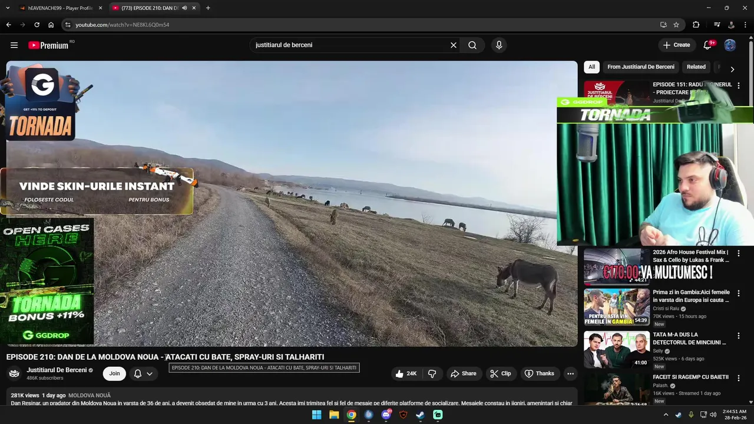Join the channel membership

tap(114, 373)
